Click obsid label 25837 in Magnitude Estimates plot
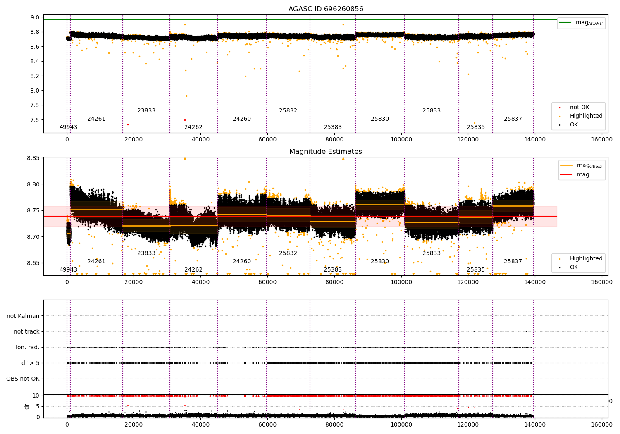Screen dimensions: 620x434 (x=513, y=261)
